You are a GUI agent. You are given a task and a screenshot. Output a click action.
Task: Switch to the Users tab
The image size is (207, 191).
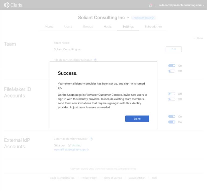point(68,27)
